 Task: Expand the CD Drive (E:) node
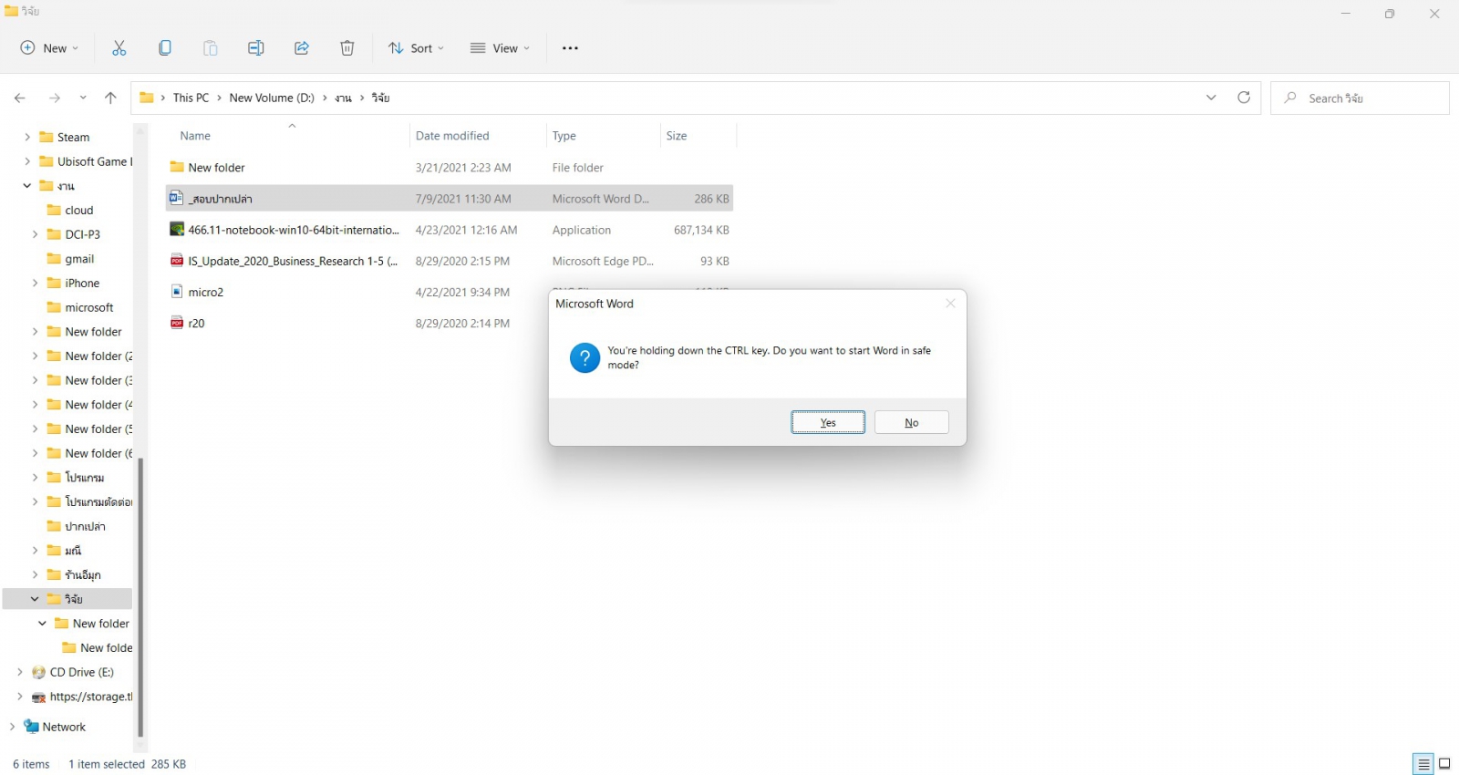point(19,672)
